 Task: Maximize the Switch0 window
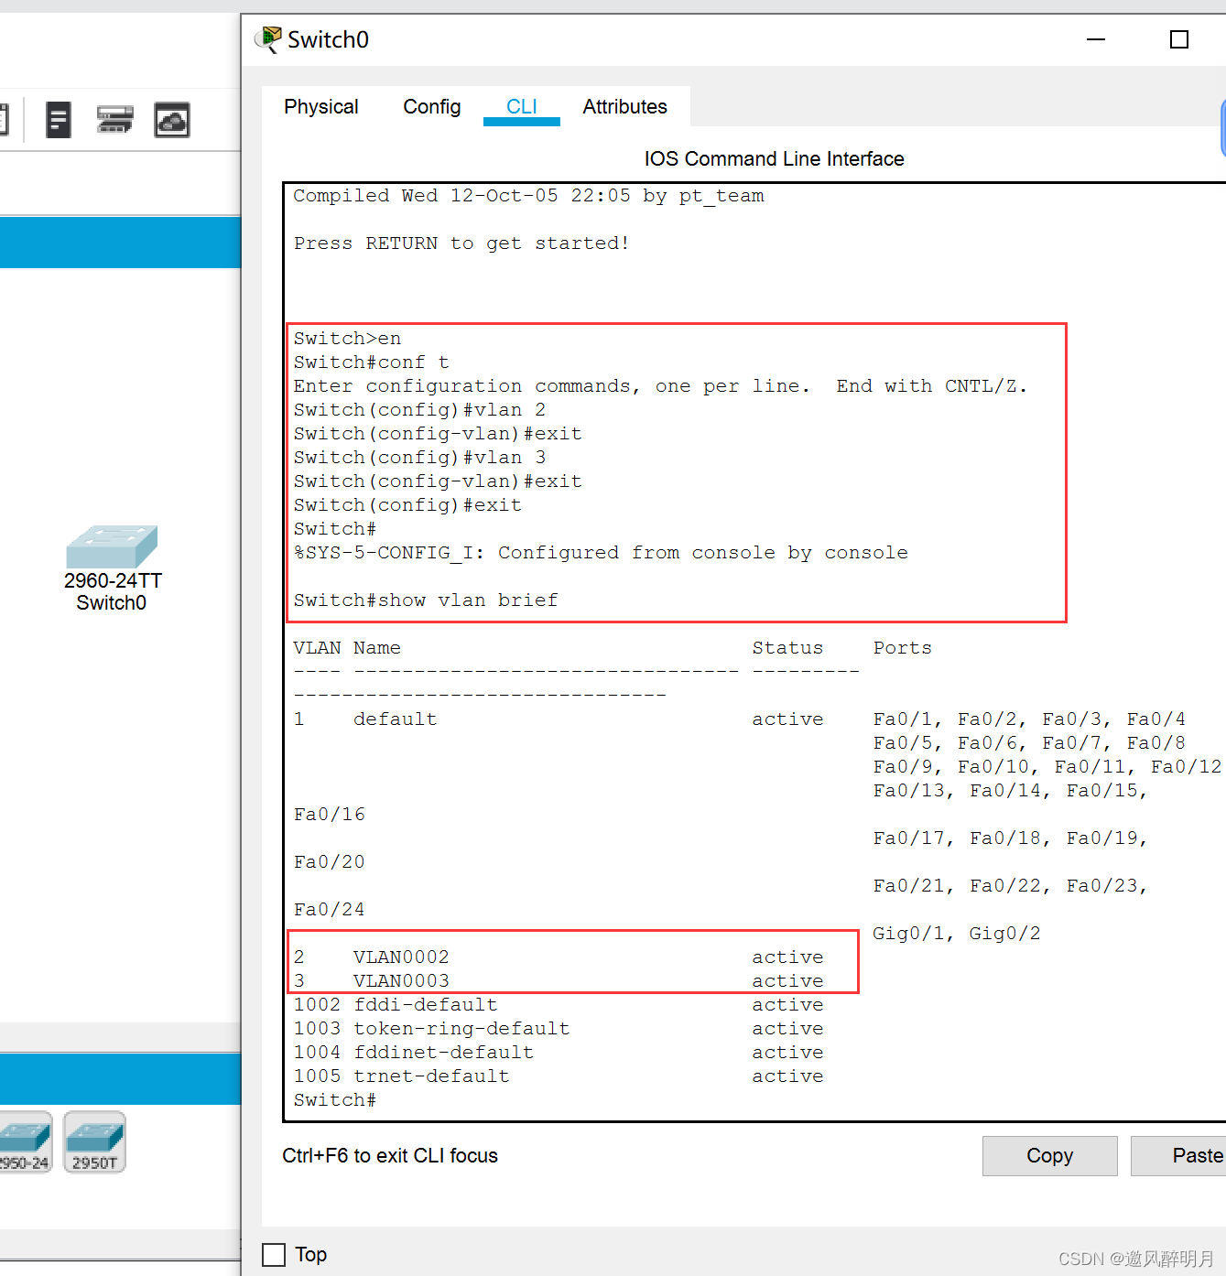click(1179, 39)
